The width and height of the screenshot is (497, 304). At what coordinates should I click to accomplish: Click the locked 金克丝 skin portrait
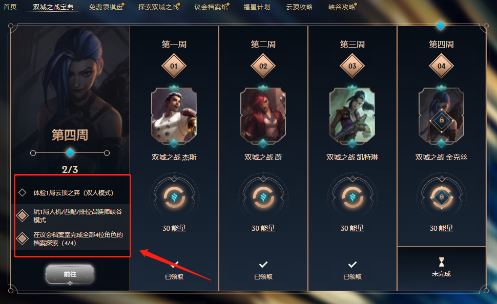[441, 116]
